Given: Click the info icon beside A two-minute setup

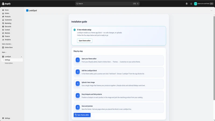Looking at the screenshot, I should (x=75, y=30).
